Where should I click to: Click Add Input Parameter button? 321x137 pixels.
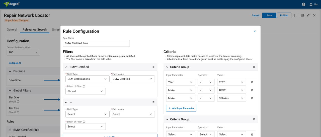coord(181,108)
